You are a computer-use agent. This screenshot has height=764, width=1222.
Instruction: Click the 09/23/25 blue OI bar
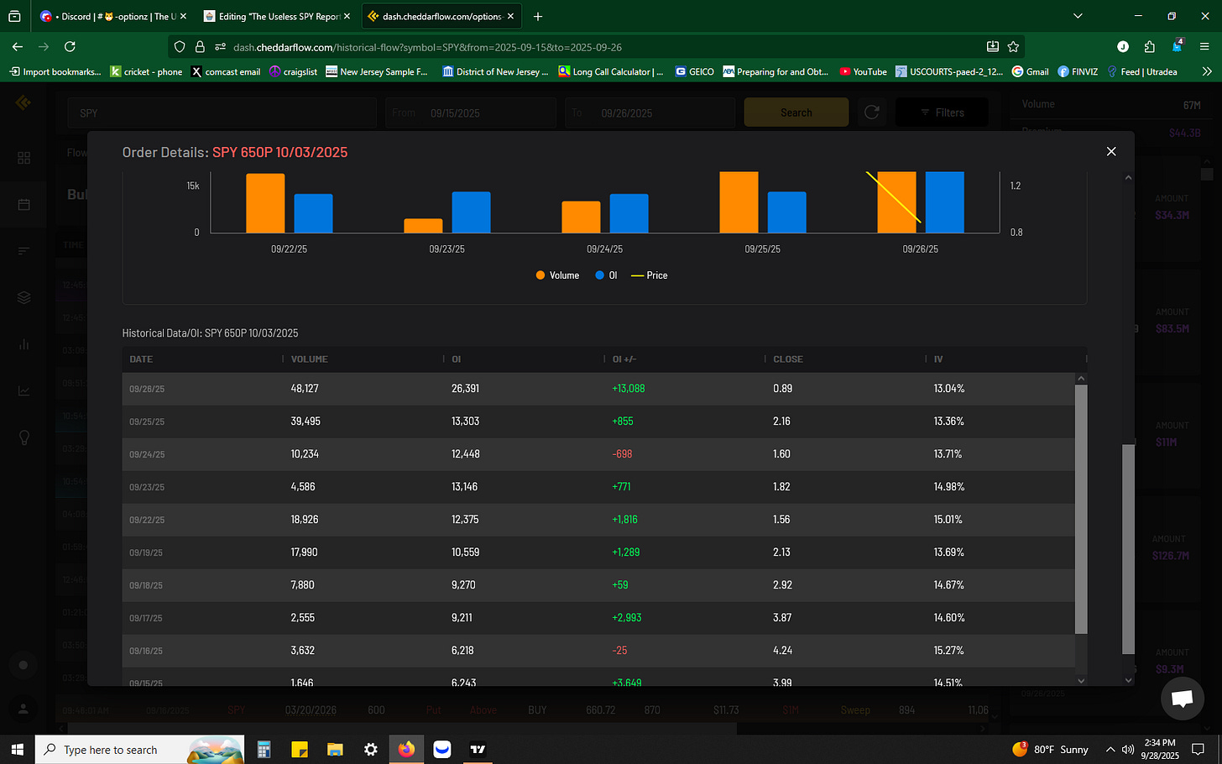pos(471,212)
